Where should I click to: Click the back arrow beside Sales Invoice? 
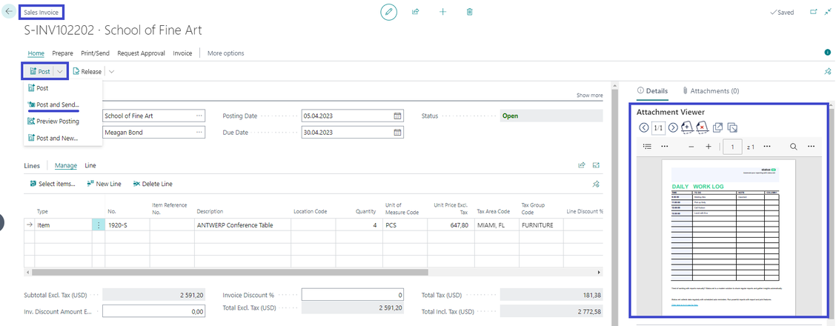coord(9,12)
